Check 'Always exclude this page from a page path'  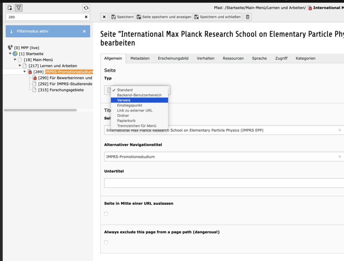click(x=106, y=242)
